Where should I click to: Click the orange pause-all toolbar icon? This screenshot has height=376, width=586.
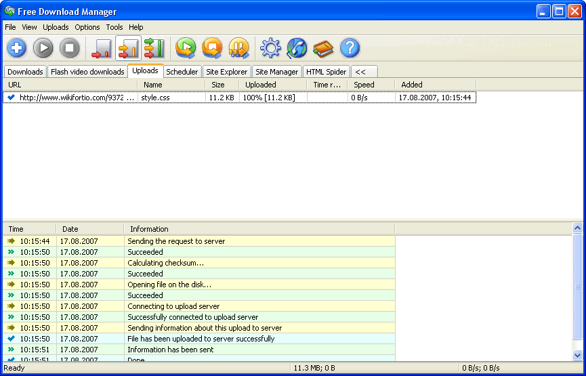coord(238,48)
